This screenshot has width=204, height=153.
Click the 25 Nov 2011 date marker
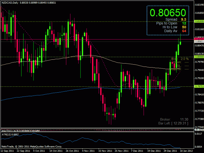coord(121,151)
